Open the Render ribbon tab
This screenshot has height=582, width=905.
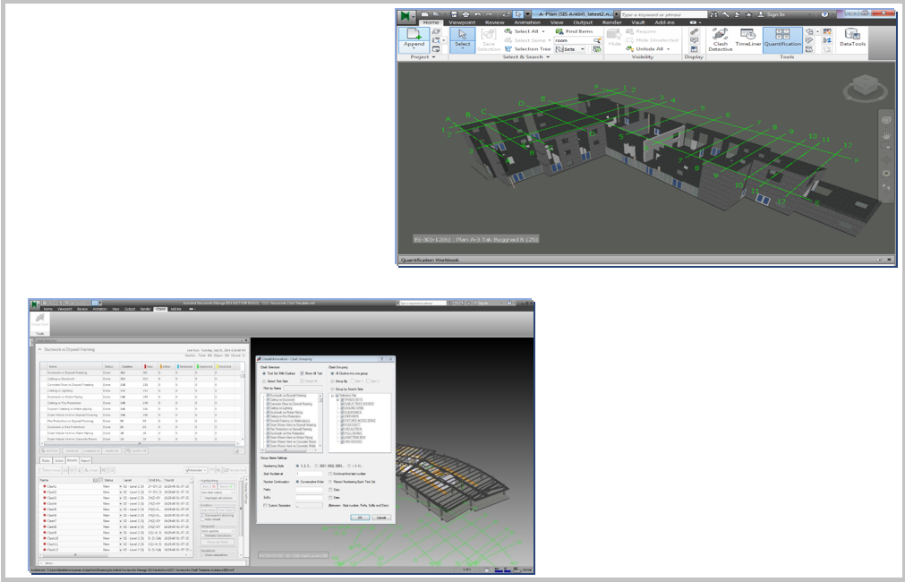pos(611,22)
